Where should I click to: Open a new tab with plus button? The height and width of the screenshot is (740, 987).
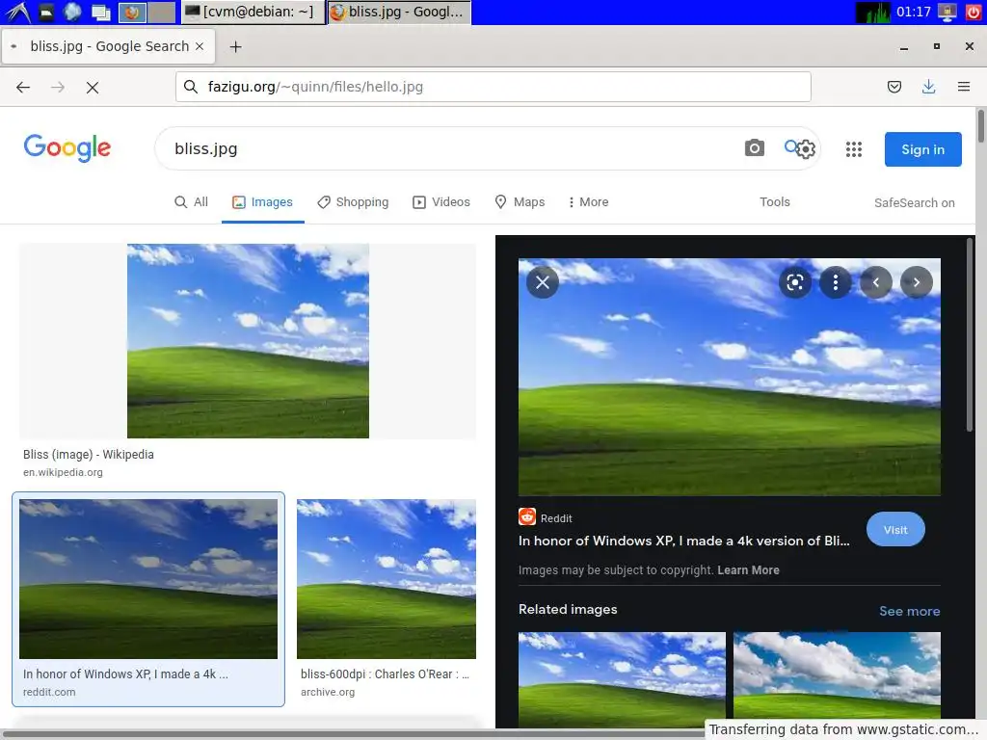coord(235,46)
